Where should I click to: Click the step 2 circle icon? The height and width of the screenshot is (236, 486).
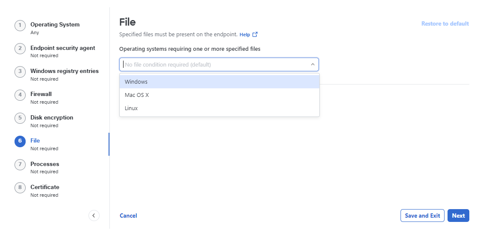pos(20,49)
